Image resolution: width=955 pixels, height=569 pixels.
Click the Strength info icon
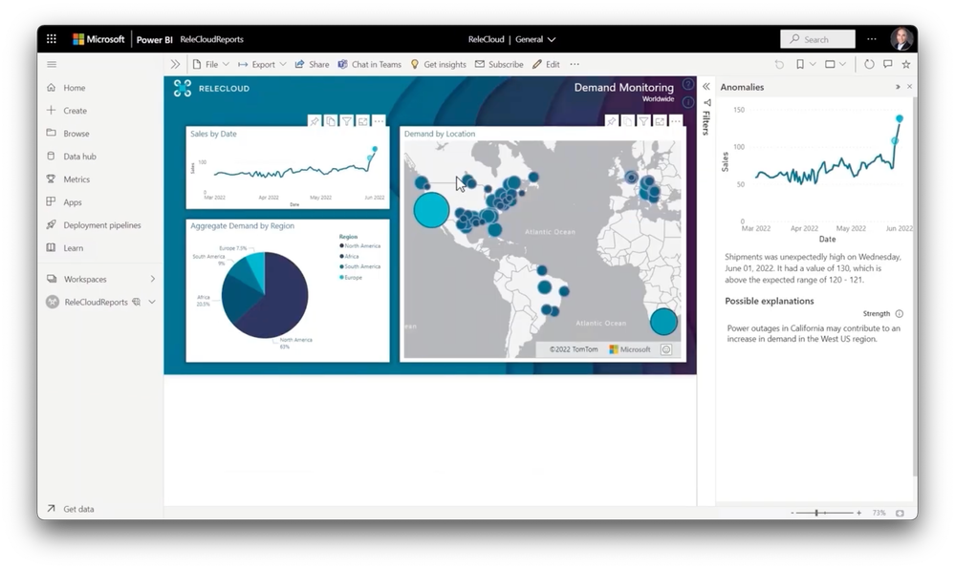899,314
